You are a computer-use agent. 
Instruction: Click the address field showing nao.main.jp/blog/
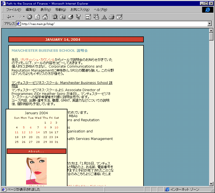[112, 24]
